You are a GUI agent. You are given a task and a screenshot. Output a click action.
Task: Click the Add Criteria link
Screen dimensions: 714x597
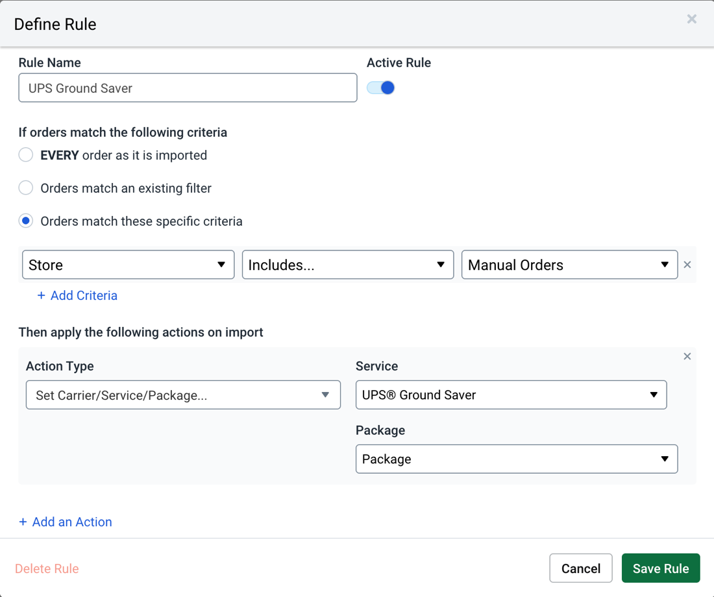click(x=77, y=295)
